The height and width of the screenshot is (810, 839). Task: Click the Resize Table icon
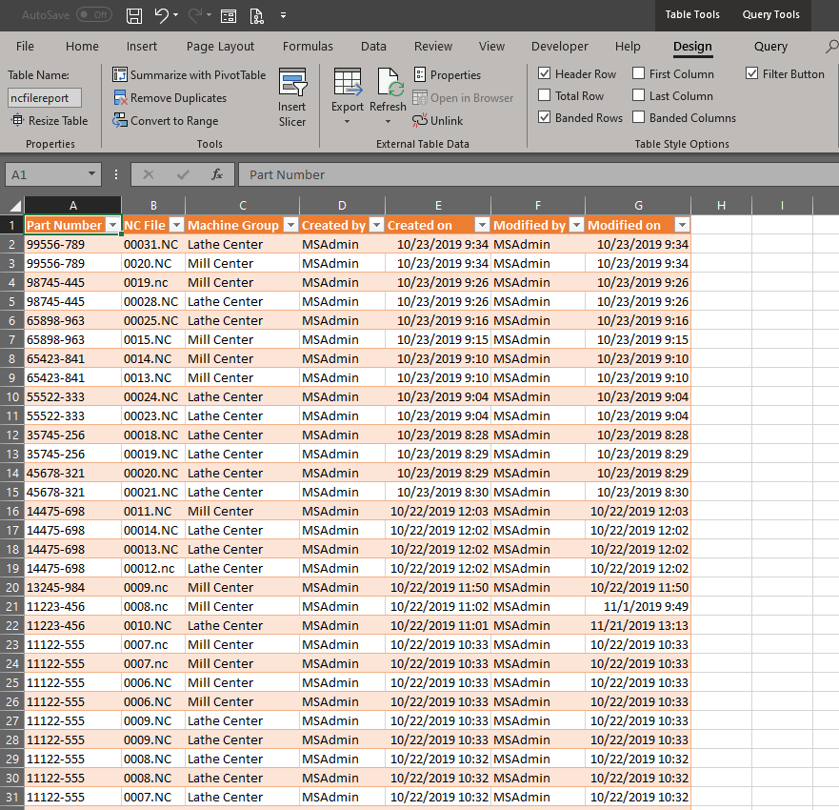click(18, 120)
